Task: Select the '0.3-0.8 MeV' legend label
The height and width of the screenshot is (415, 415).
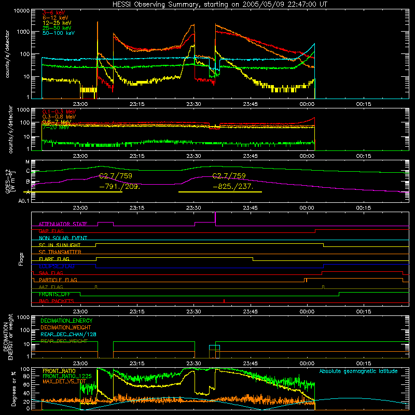Action: 59,117
